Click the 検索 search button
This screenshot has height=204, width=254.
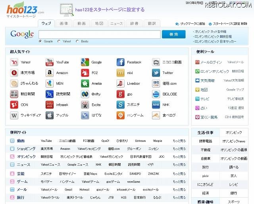(174, 34)
